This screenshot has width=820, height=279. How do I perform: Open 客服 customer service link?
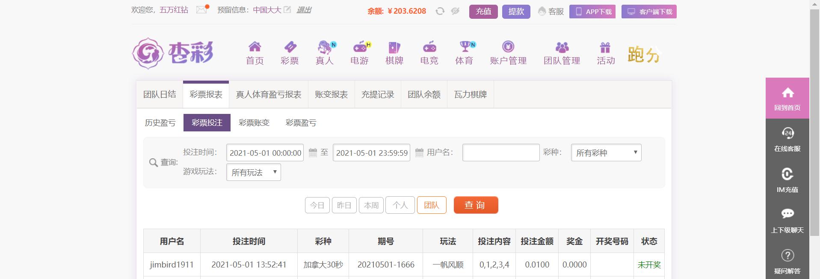pyautogui.click(x=551, y=12)
